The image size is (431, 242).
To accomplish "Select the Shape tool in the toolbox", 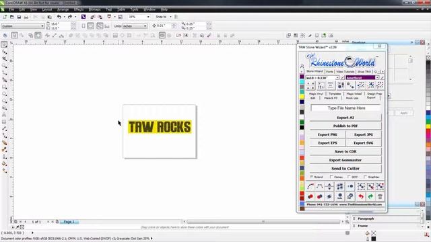I will coord(4,52).
